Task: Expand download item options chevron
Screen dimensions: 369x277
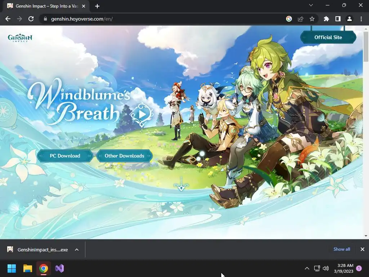Action: 77,250
